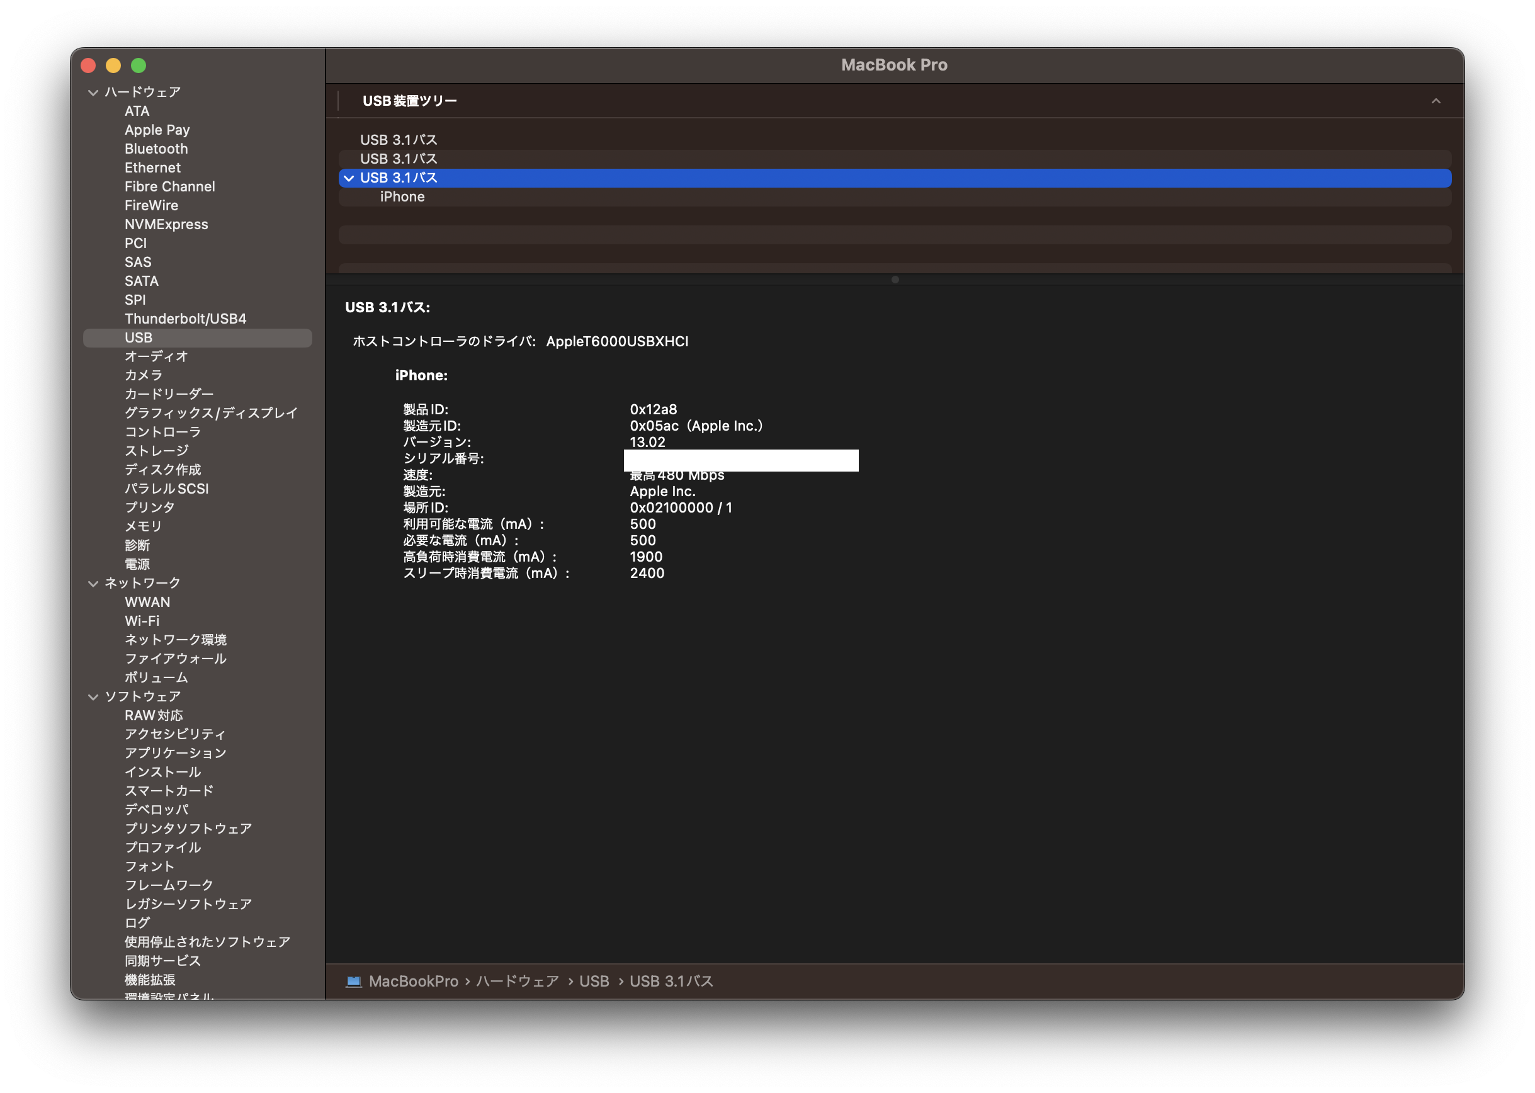Click the green zoom window button
The height and width of the screenshot is (1093, 1535).
click(x=139, y=65)
